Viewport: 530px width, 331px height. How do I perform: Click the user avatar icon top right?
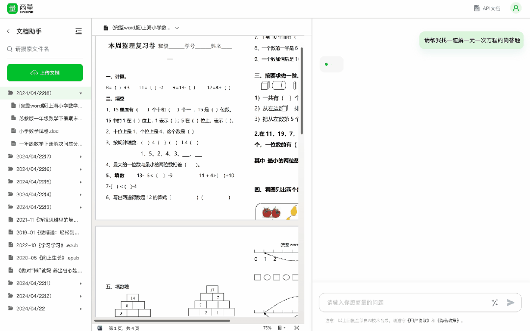click(515, 8)
